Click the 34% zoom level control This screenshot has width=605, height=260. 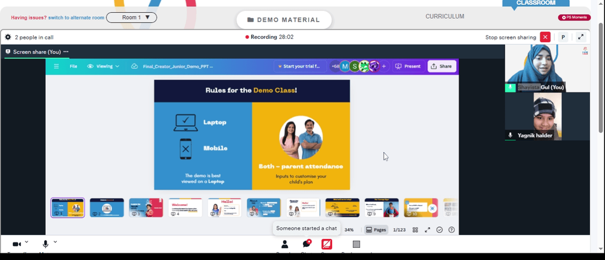(x=349, y=230)
